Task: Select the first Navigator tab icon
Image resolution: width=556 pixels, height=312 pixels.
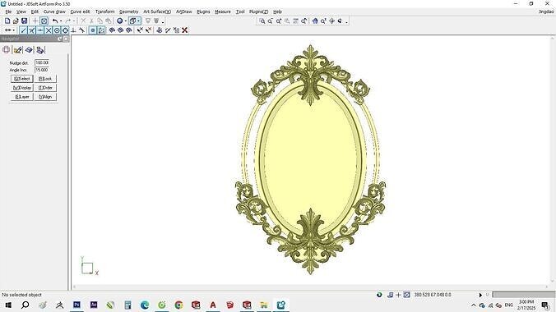Action: (7, 50)
